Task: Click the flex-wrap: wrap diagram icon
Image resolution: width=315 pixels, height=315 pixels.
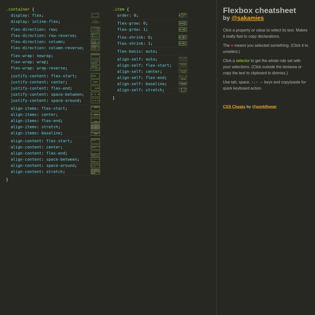Action: tap(95, 62)
